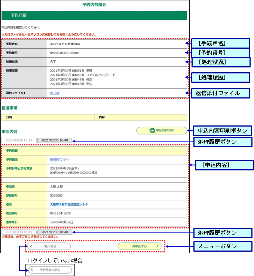Select lower 2021/03/30 16:48 history button
This screenshot has height=276, width=254.
(x=55, y=232)
